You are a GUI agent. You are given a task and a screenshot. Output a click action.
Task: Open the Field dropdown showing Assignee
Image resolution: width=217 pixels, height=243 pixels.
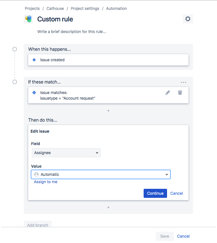coord(66,152)
